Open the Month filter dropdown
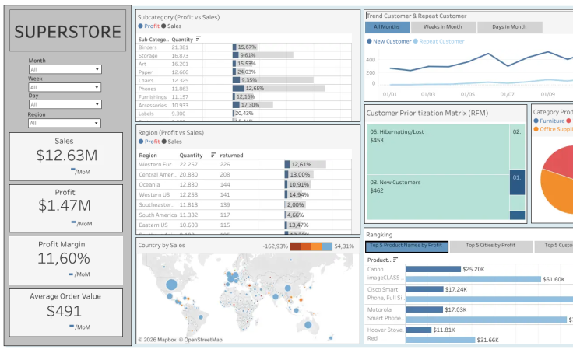Screen dimensions: 573x353 (65, 69)
